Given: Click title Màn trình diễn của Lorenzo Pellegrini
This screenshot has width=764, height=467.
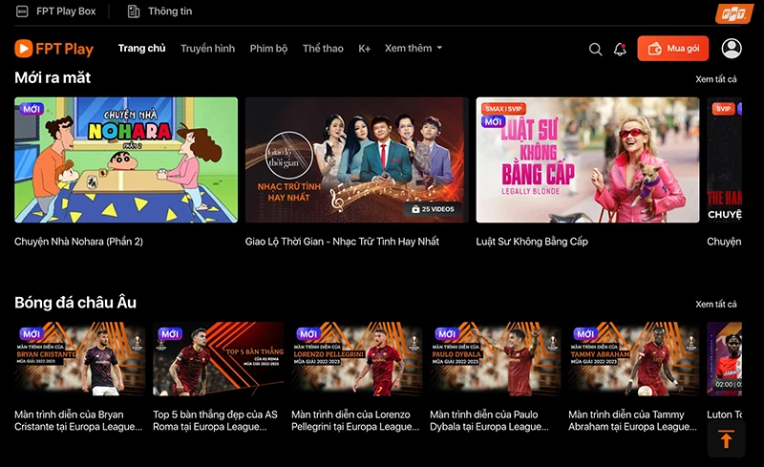Looking at the screenshot, I should tap(355, 420).
